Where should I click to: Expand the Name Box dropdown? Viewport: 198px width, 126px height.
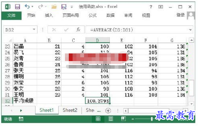tap(34, 30)
